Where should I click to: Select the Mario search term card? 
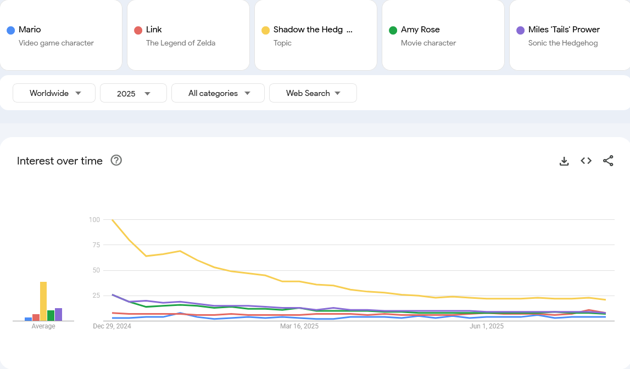click(x=61, y=35)
